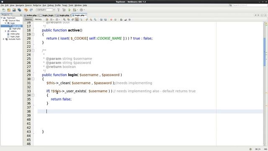Screen dimensions: 268x151
Task: Open the File menu
Action: coord(2,5)
